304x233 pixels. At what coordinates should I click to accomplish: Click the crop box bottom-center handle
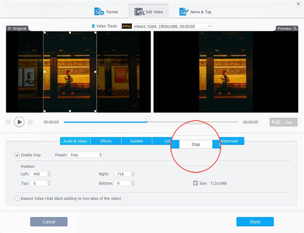pos(70,111)
